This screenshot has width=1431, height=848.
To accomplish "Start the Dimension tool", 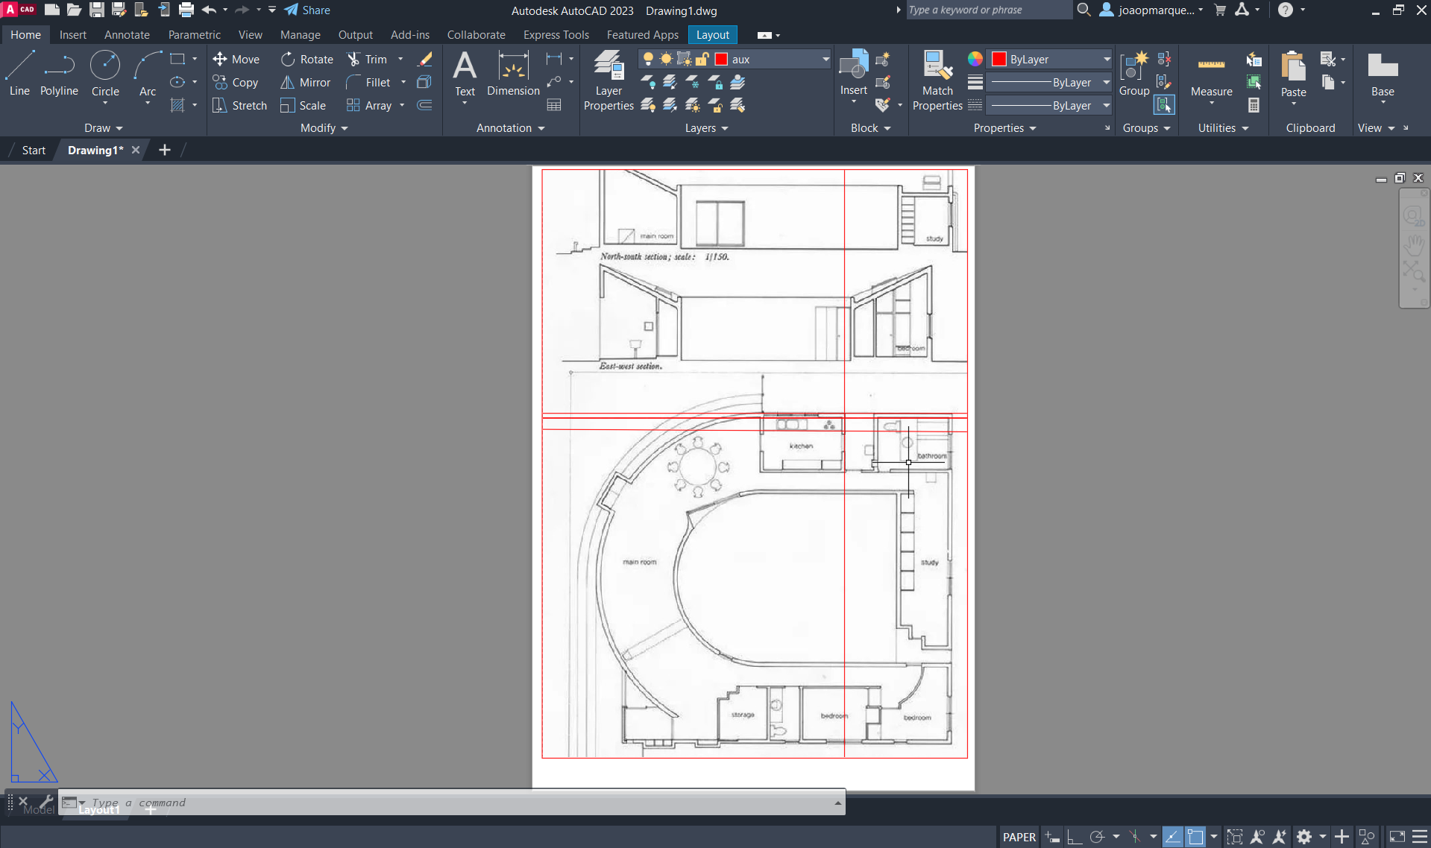I will (513, 74).
